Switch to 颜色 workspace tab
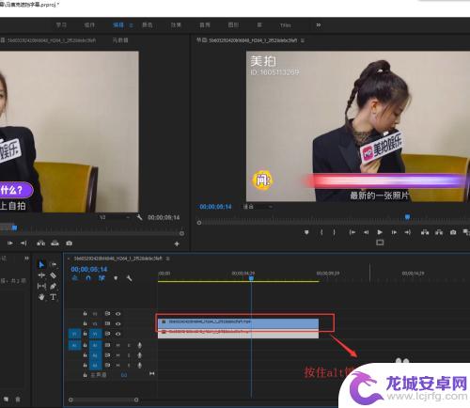This screenshot has width=470, height=408. 148,25
